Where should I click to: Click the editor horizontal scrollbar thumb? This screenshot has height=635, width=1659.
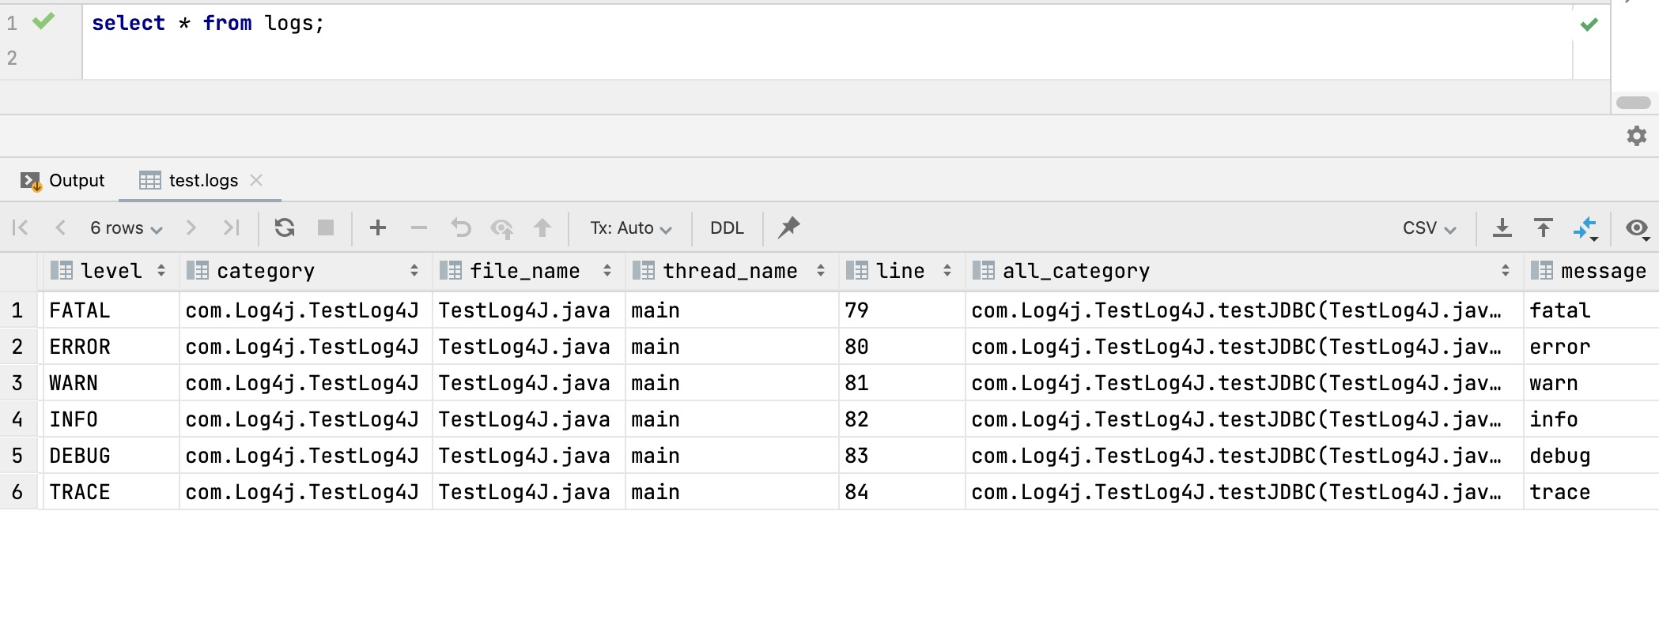[1633, 103]
